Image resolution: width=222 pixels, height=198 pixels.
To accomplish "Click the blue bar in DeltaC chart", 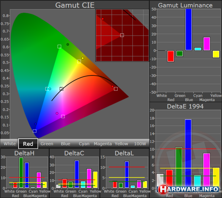I will click(x=77, y=174).
